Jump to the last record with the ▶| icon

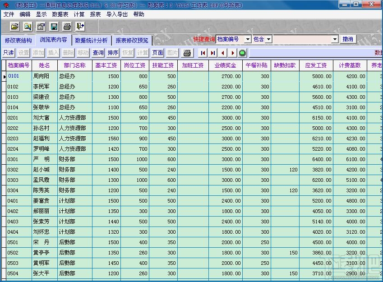coord(212,52)
